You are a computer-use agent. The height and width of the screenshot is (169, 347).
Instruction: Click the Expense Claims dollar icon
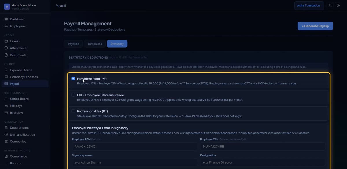[x=6, y=70]
